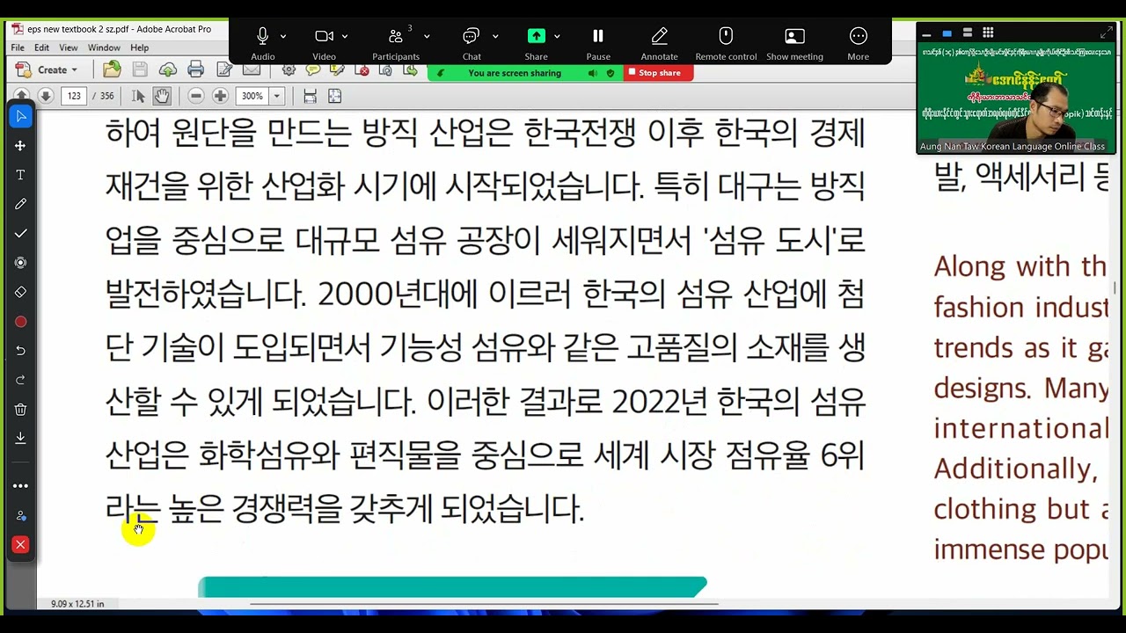Open the Acrobat Edit menu
Viewport: 1126px width, 633px height.
[41, 47]
